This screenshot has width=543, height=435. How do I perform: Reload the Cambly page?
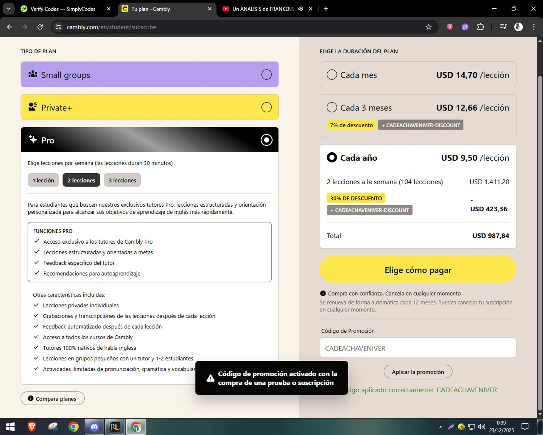tap(40, 27)
